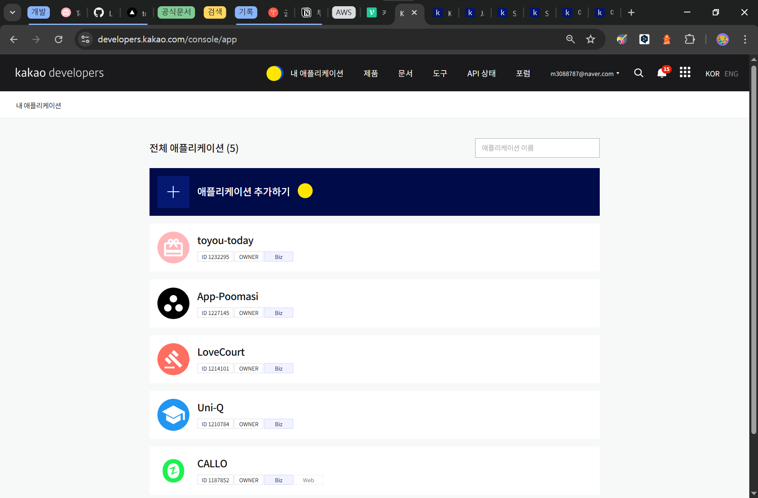
Task: Click the kakao developers logo
Action: click(x=59, y=73)
